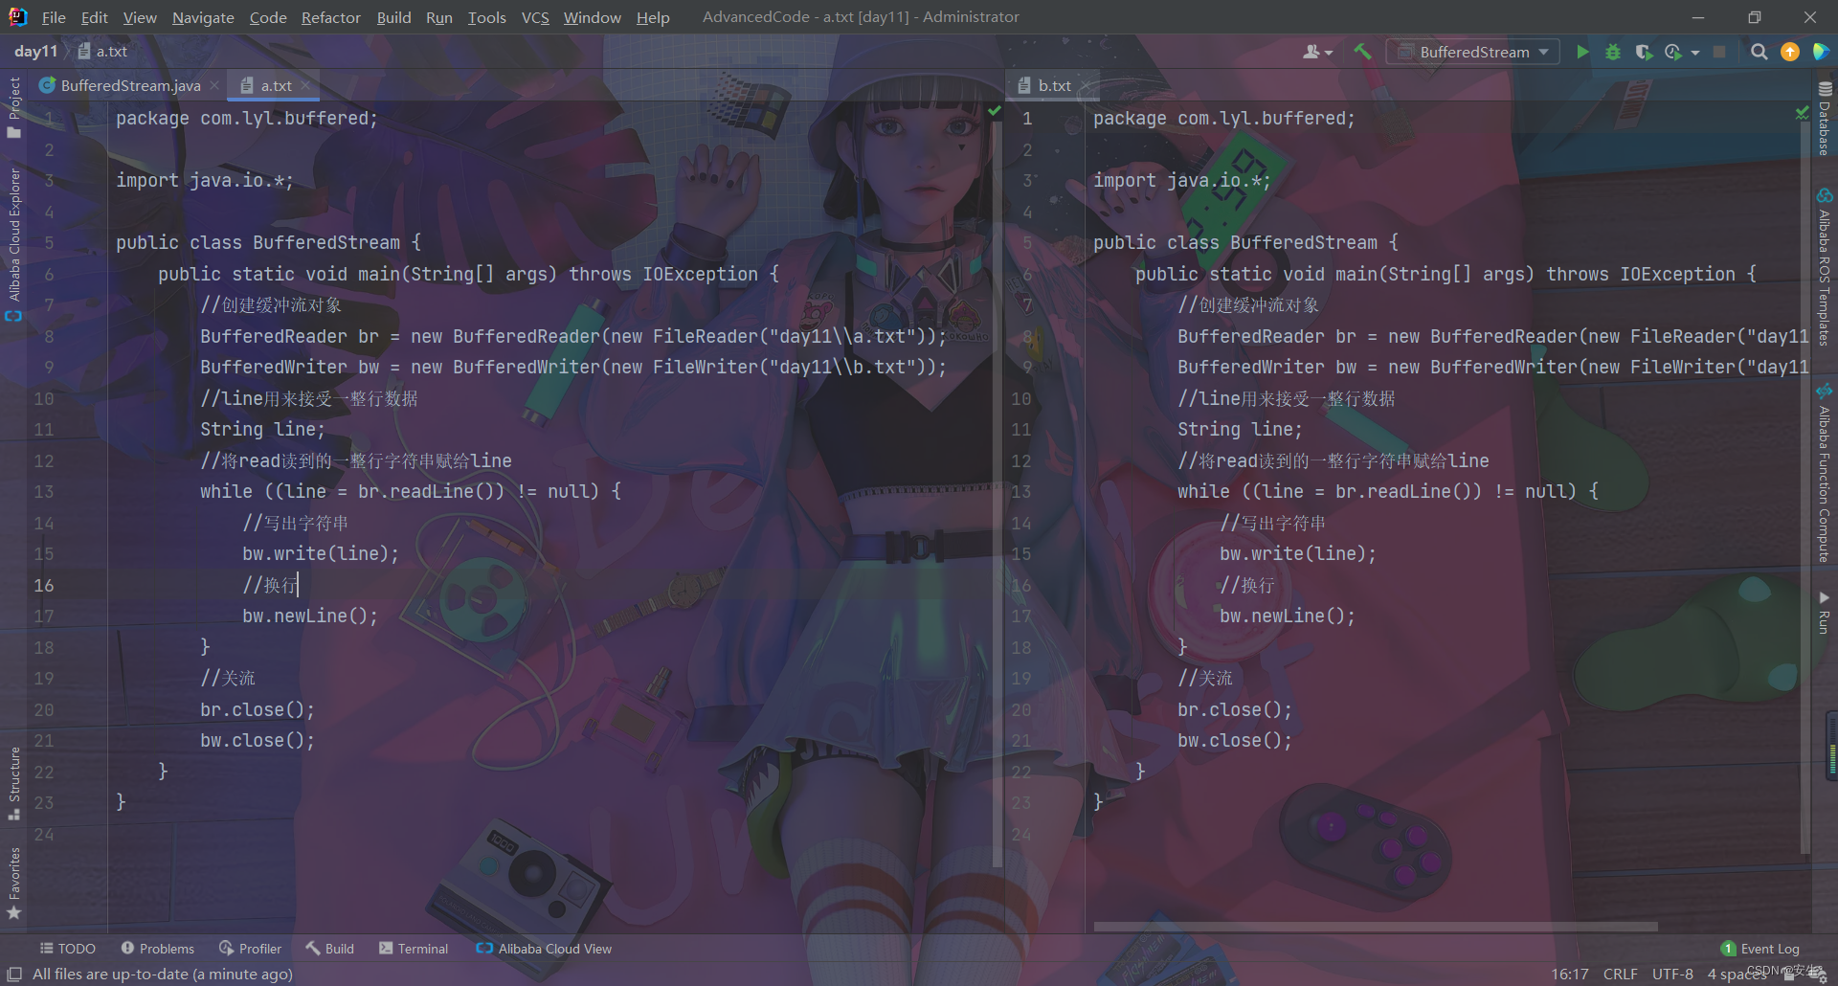Open the user account dropdown in toolbar
The width and height of the screenshot is (1838, 986).
[1316, 51]
